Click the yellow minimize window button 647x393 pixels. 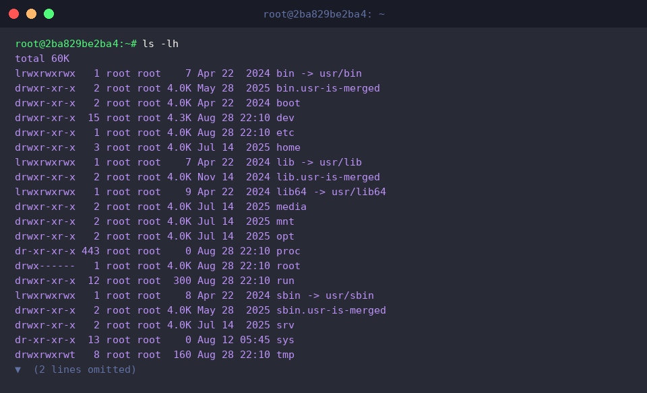32,14
